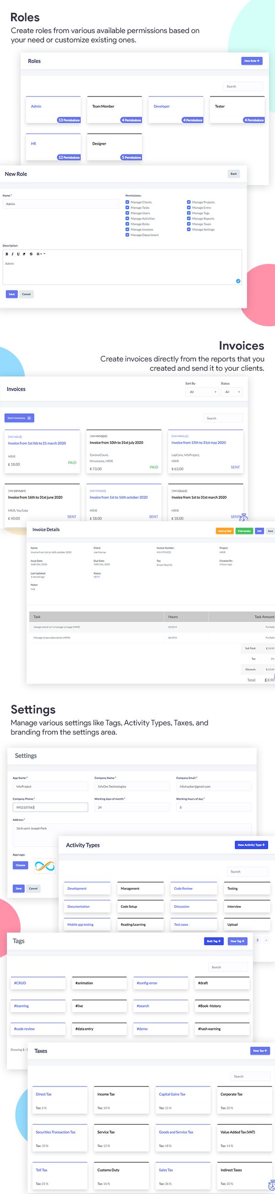Open invoice 1st to 16th october 2020
This screenshot has width=275, height=1194.
(x=123, y=502)
